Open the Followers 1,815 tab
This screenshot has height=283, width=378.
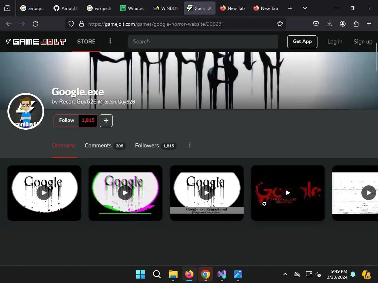coord(156,146)
